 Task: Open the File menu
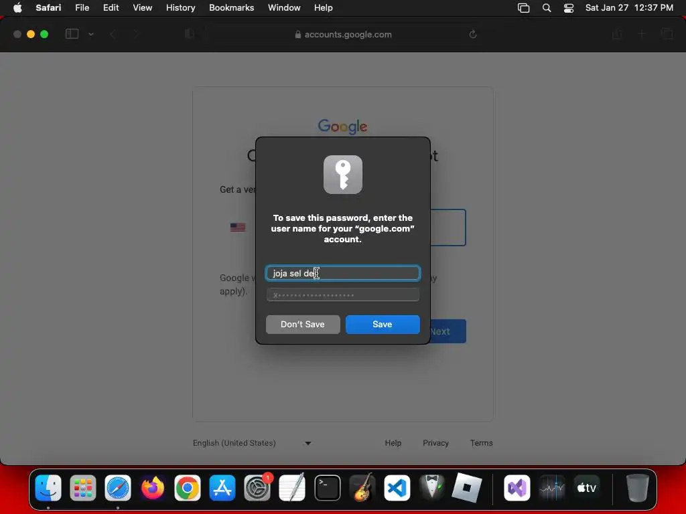(x=82, y=8)
